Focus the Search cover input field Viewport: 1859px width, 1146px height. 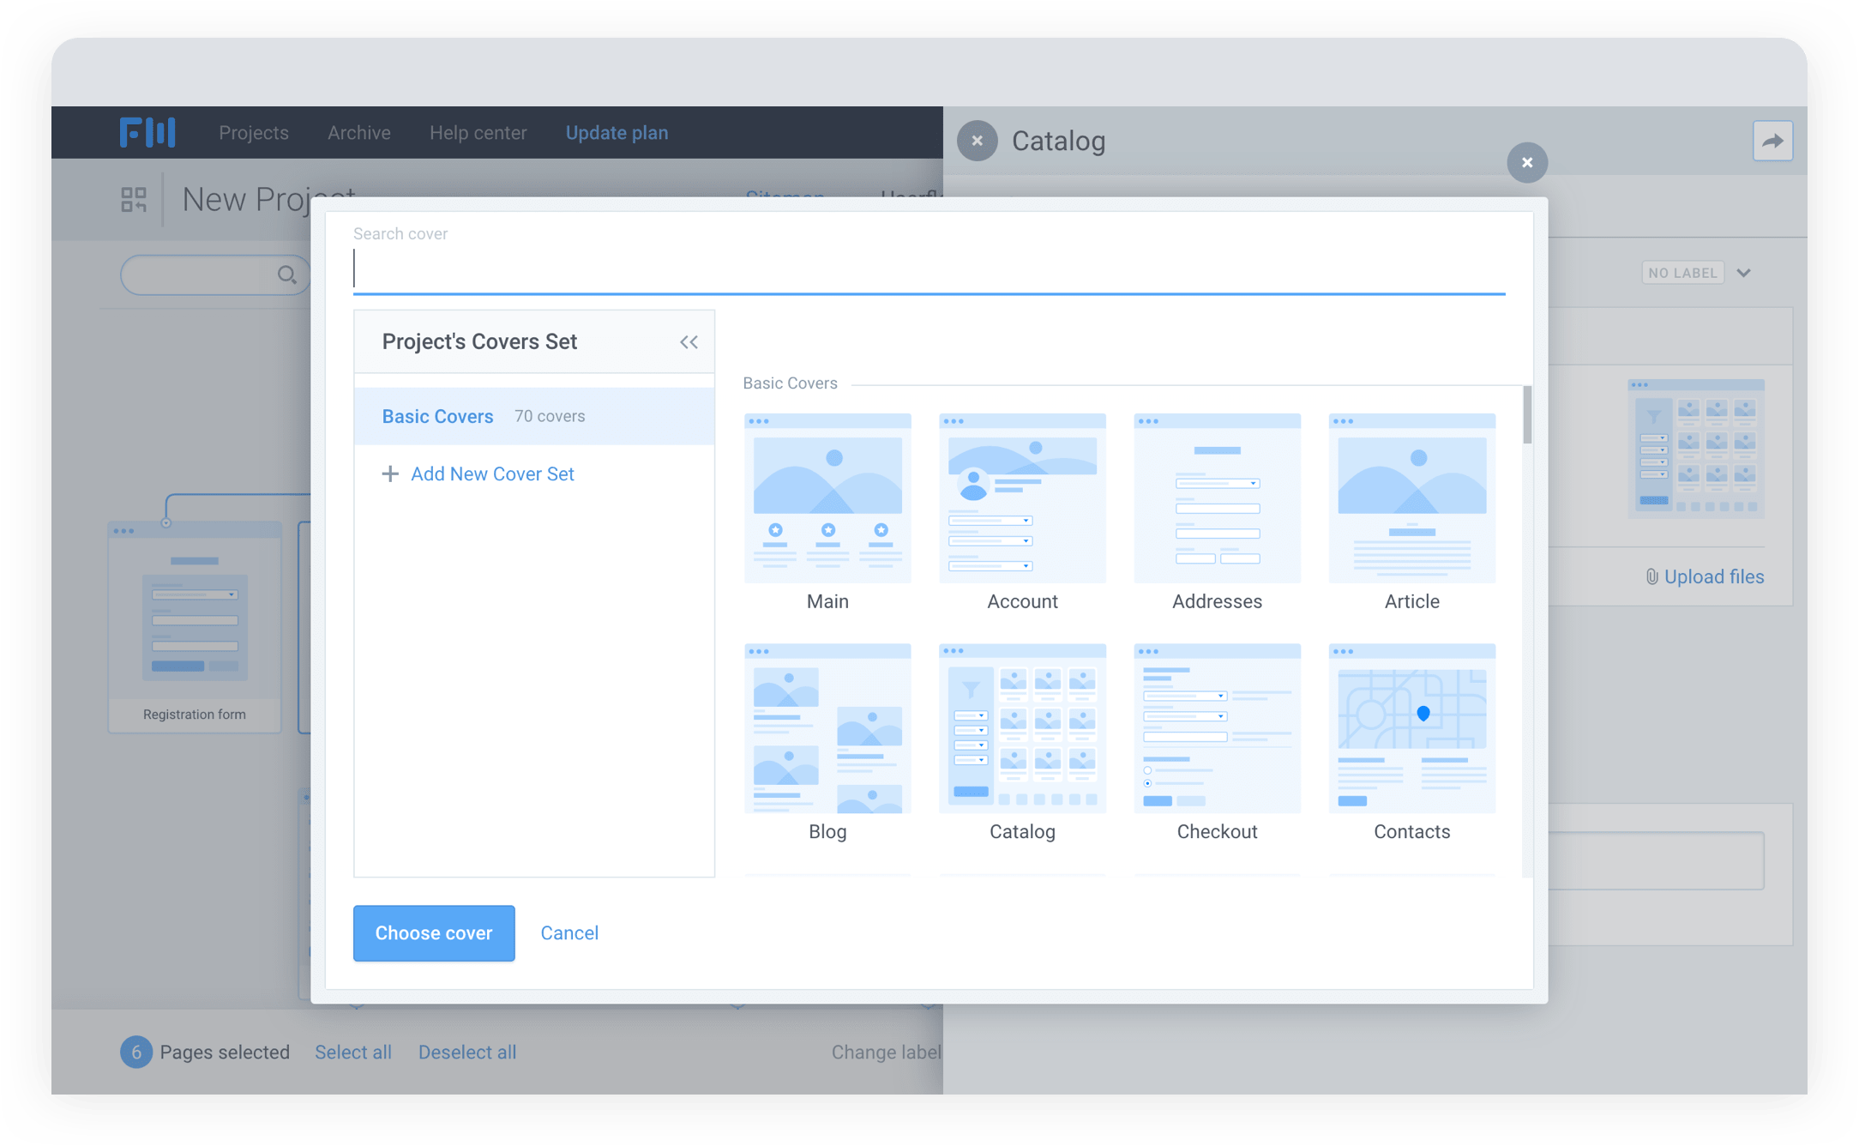point(929,269)
